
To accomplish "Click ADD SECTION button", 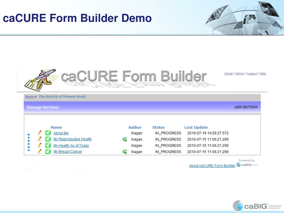I will (246, 107).
